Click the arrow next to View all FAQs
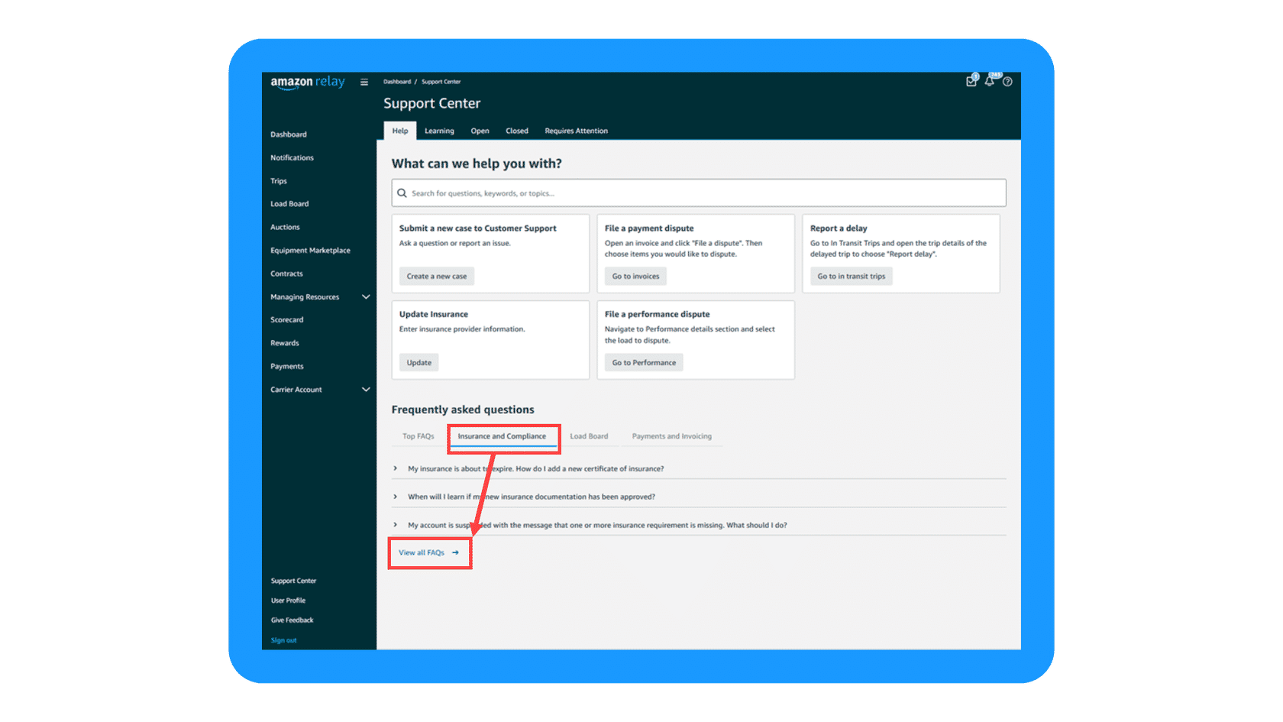The image size is (1283, 722). [455, 552]
